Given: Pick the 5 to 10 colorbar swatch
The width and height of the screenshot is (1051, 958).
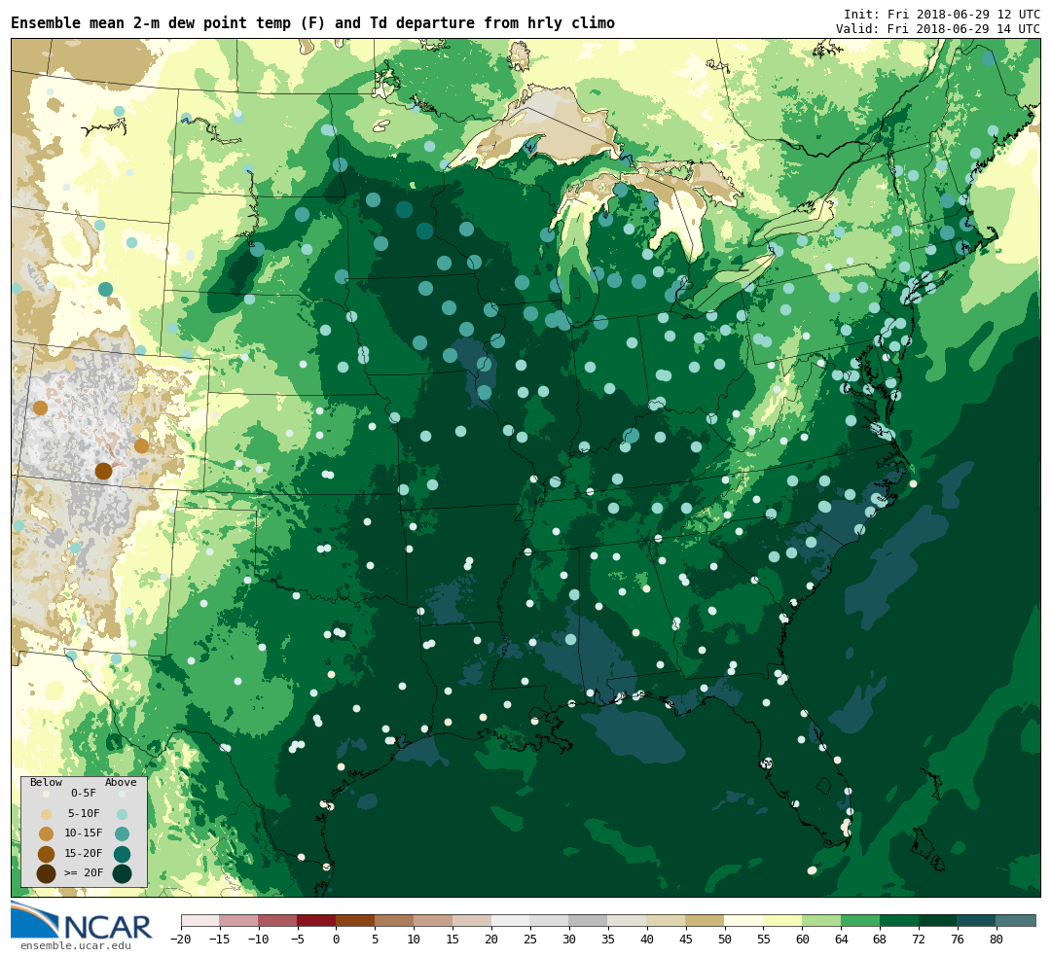Looking at the screenshot, I should tap(395, 920).
